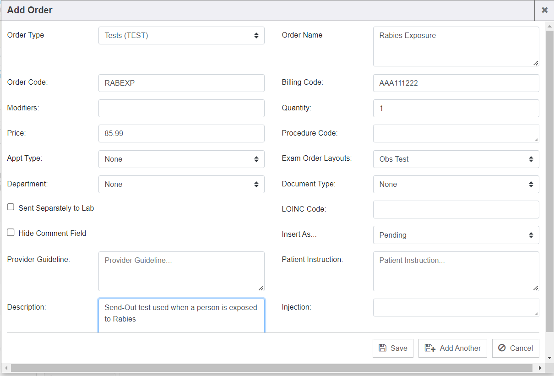Open the Department dropdown
The width and height of the screenshot is (554, 376).
181,184
